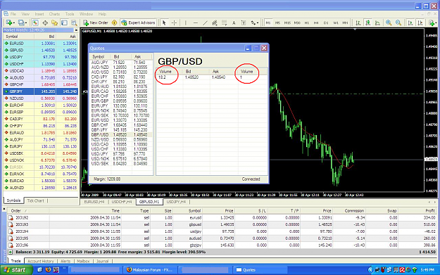Open the USDJPY,H4 chart tab
Screen dimensions: 440x275
[176, 202]
